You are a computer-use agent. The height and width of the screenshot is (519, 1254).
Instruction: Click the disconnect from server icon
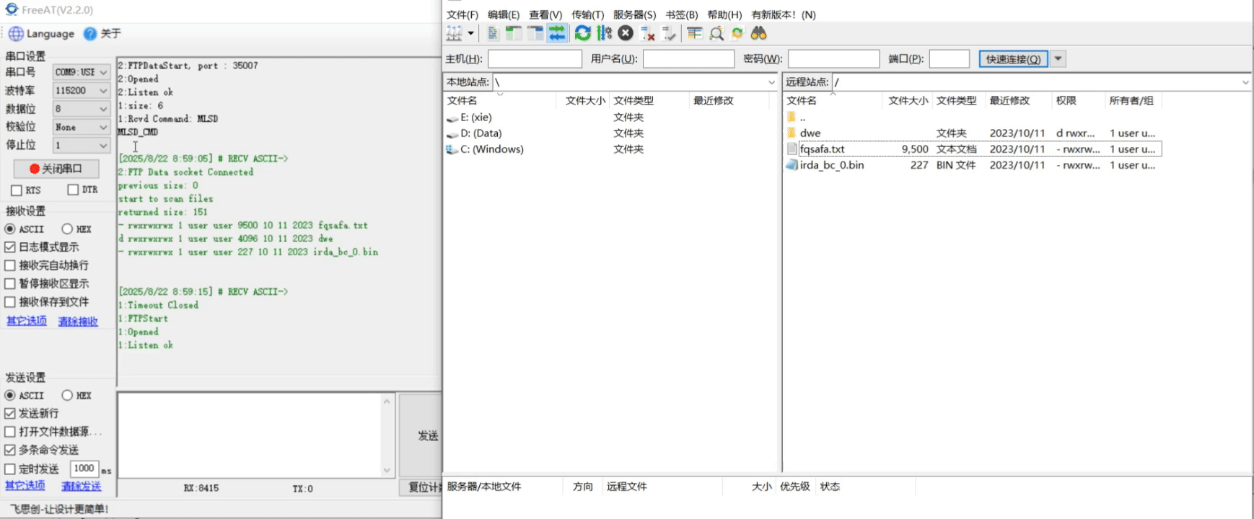click(x=647, y=33)
